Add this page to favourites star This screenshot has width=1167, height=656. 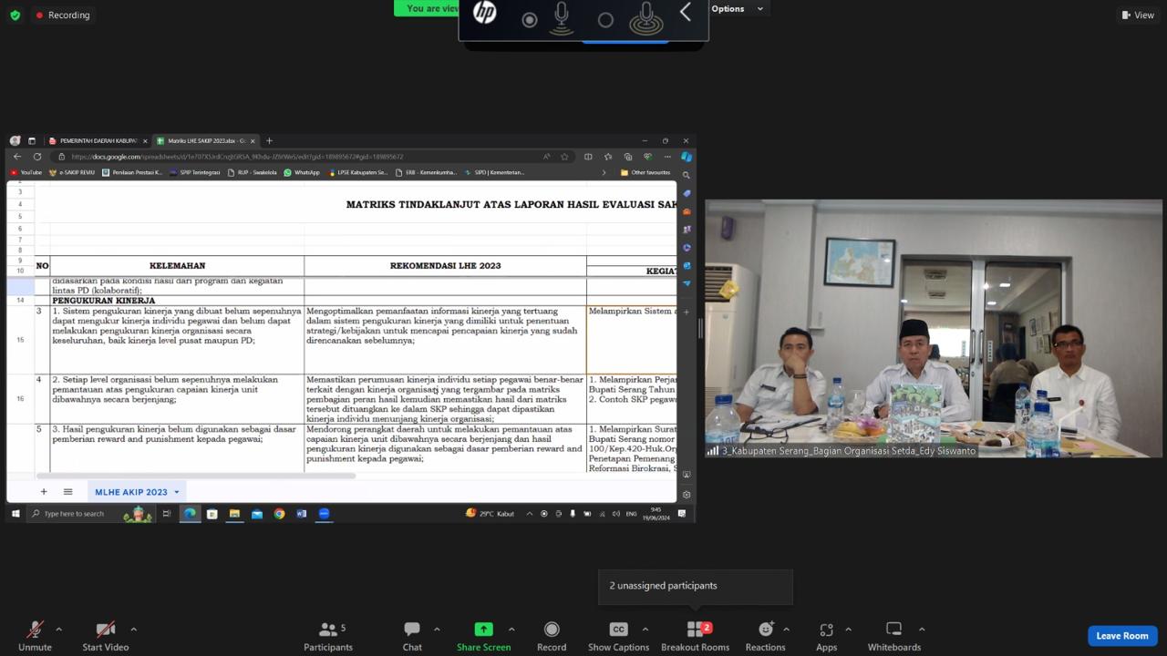564,157
